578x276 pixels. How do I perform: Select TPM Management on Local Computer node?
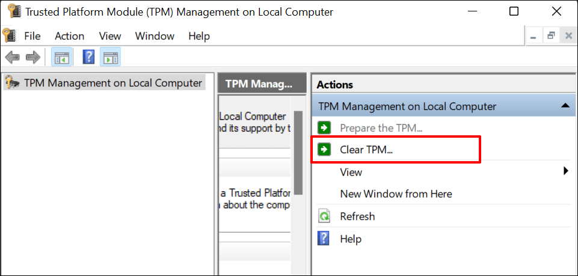pos(112,83)
